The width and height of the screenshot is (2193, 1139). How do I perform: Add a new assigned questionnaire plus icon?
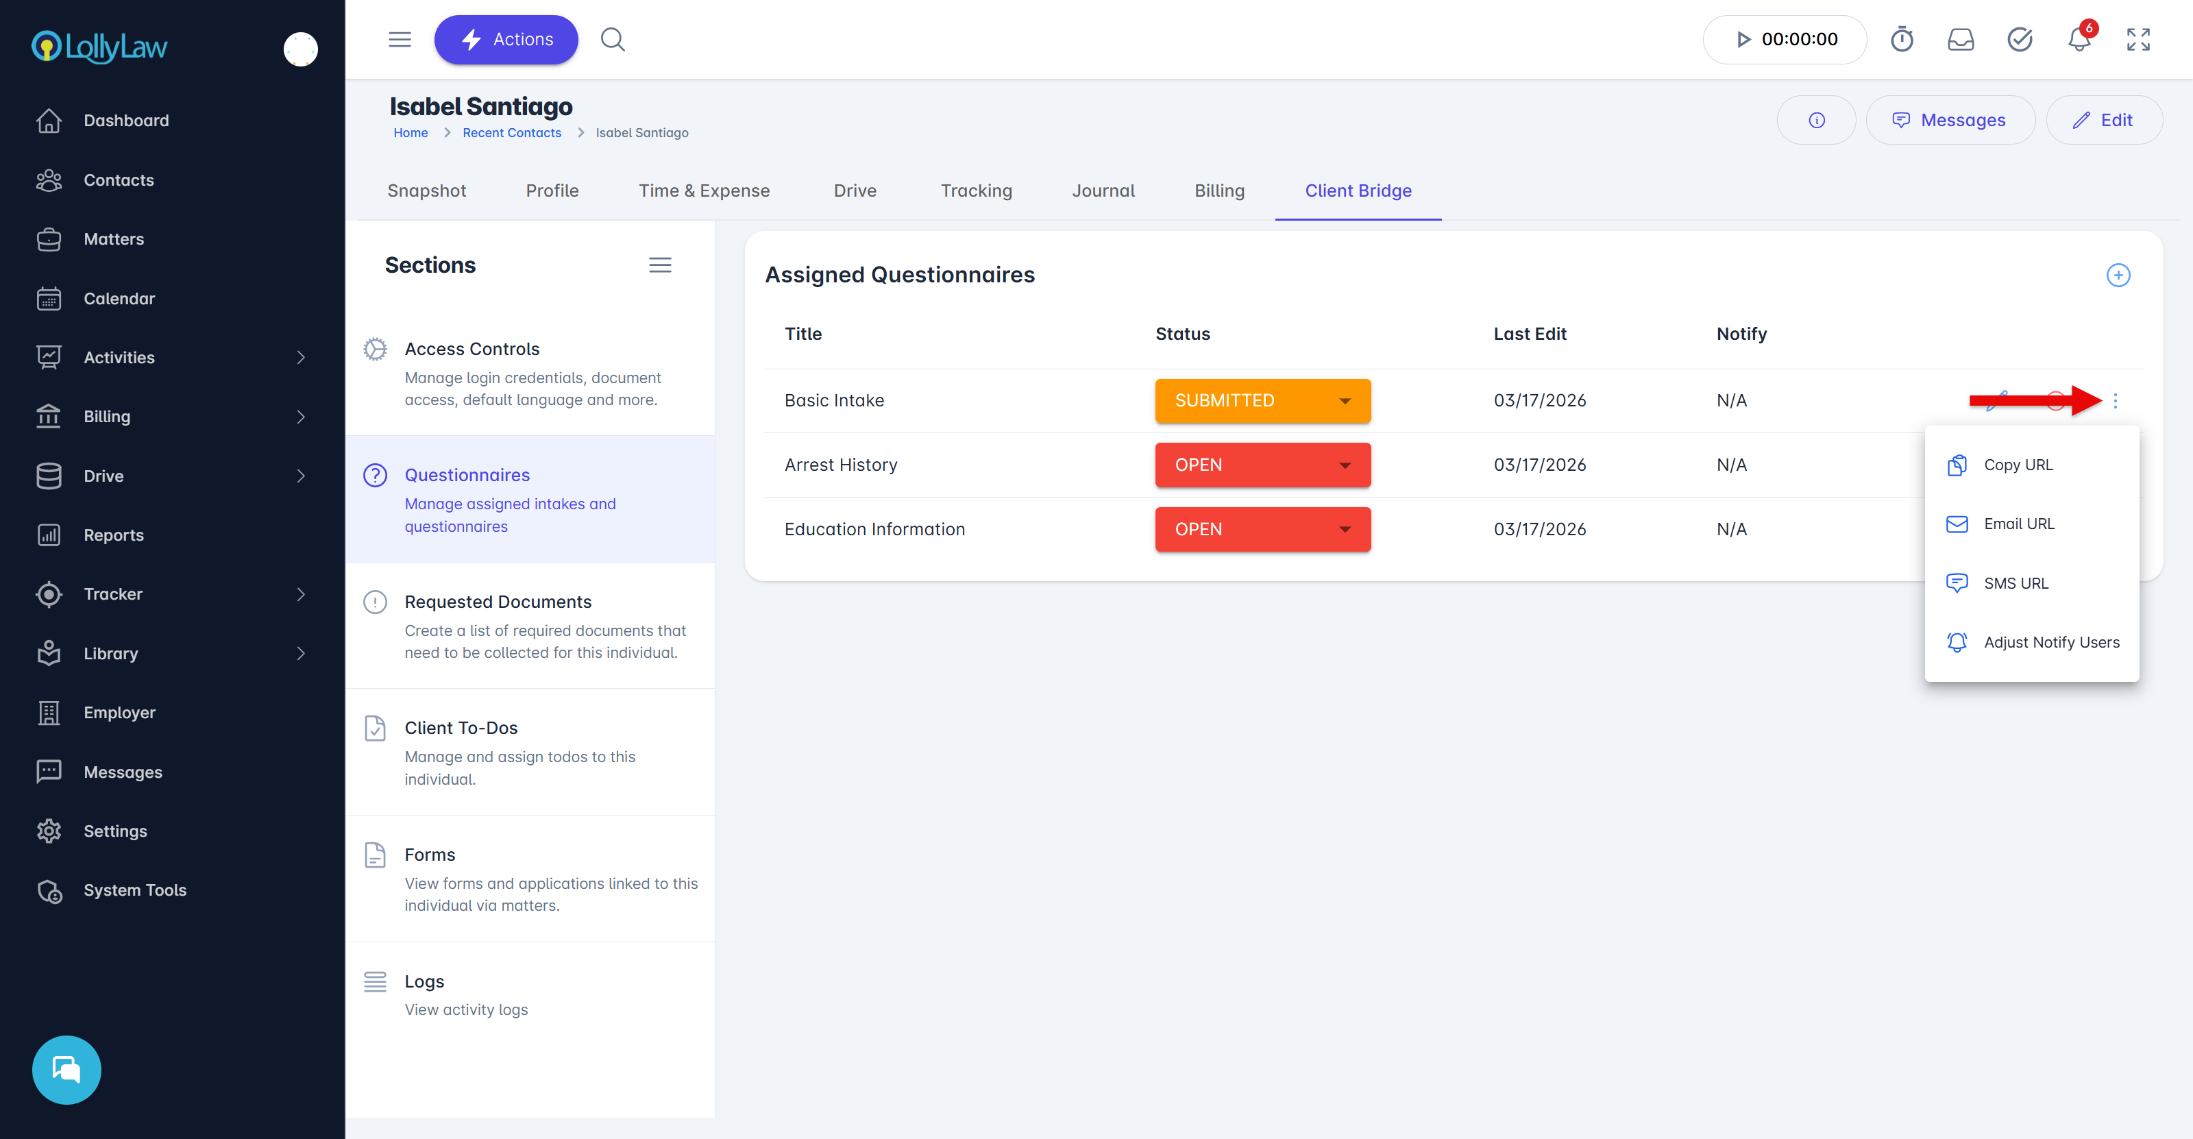click(x=2118, y=275)
